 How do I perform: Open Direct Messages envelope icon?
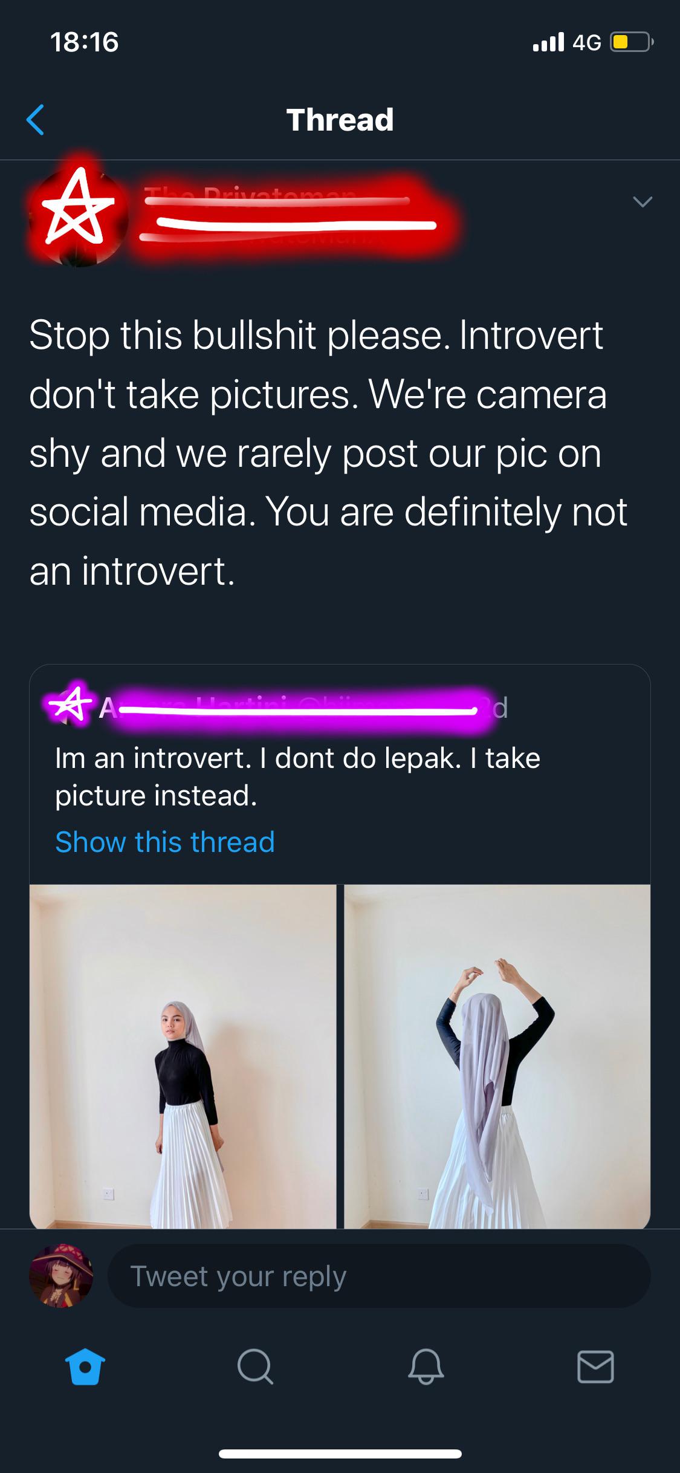pos(597,1368)
